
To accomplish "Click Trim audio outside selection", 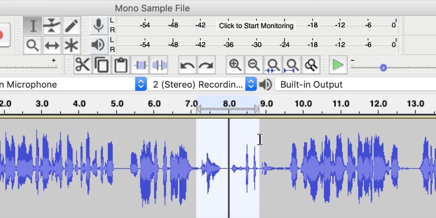I will coord(141,65).
